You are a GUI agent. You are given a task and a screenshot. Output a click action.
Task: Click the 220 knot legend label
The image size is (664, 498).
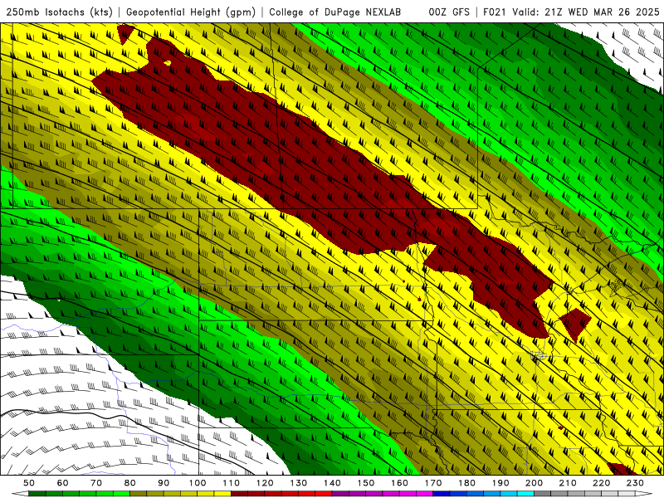[x=601, y=483]
